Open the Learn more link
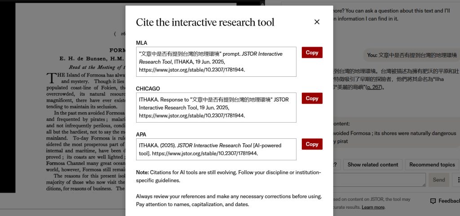Screen dimensions: 460x216 pyautogui.click(x=373, y=207)
